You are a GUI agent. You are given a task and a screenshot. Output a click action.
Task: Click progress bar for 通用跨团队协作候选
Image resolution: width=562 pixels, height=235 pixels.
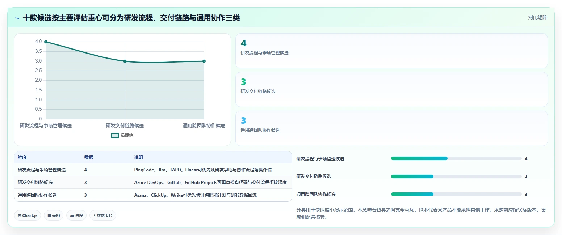click(x=456, y=194)
